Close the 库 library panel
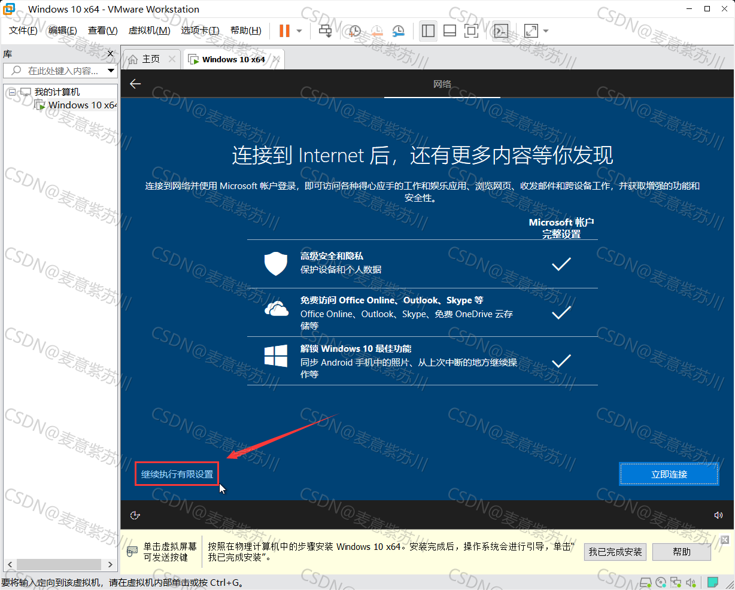This screenshot has height=590, width=735. [110, 54]
